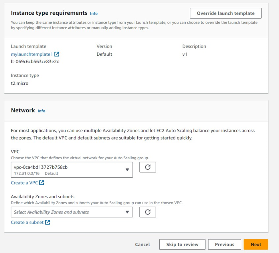Refresh the Availability Zones and subnets list
Screen dimensions: 279x253
pos(148,212)
